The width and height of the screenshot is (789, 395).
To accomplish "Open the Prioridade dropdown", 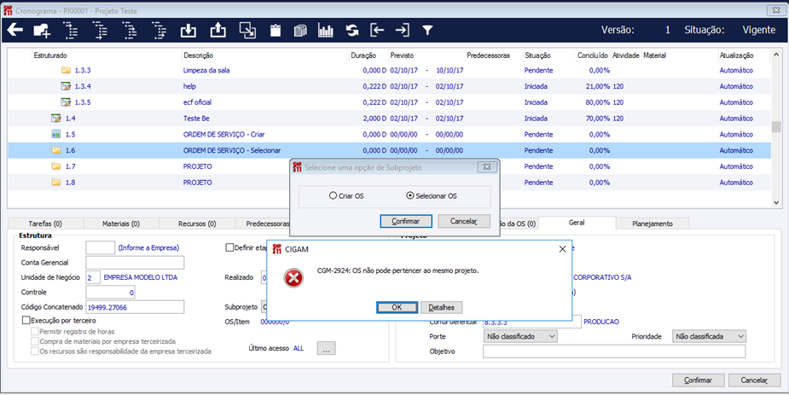I will (x=709, y=337).
